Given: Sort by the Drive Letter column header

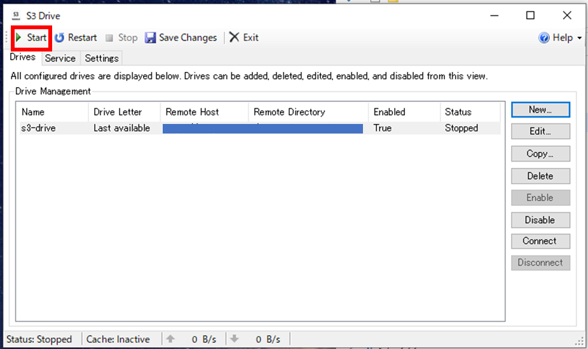Looking at the screenshot, I should point(125,112).
